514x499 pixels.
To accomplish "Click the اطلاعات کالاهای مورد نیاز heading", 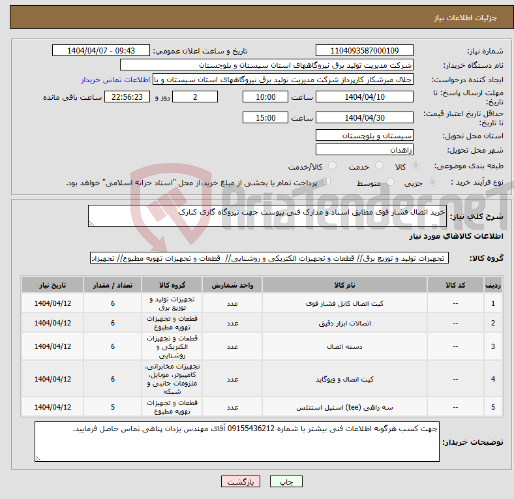I will pos(456,236).
